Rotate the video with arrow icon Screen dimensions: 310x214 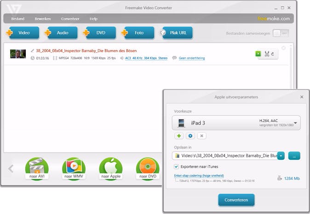click(x=273, y=54)
